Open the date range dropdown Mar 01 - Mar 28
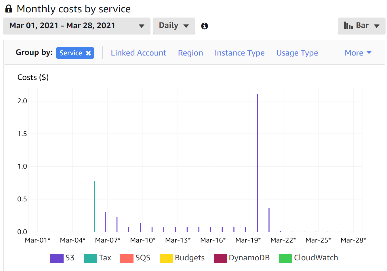Screen dimensions: 387x271 [x=77, y=26]
